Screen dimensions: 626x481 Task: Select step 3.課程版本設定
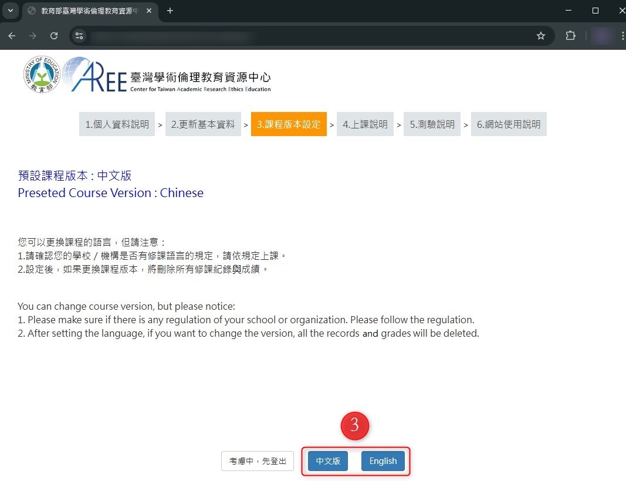(289, 124)
